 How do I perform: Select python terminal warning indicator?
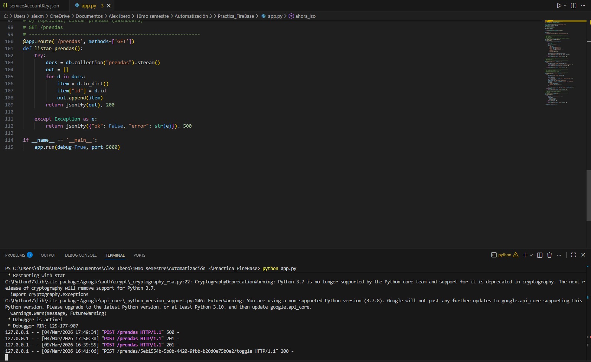point(516,255)
